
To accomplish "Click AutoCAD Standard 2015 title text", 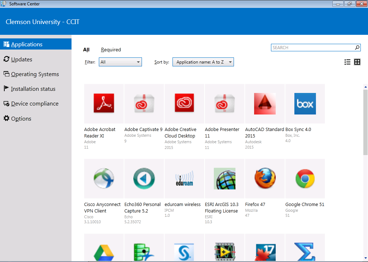I will pyautogui.click(x=264, y=133).
